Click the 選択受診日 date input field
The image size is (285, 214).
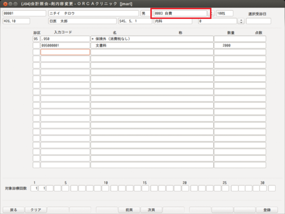pos(258,21)
